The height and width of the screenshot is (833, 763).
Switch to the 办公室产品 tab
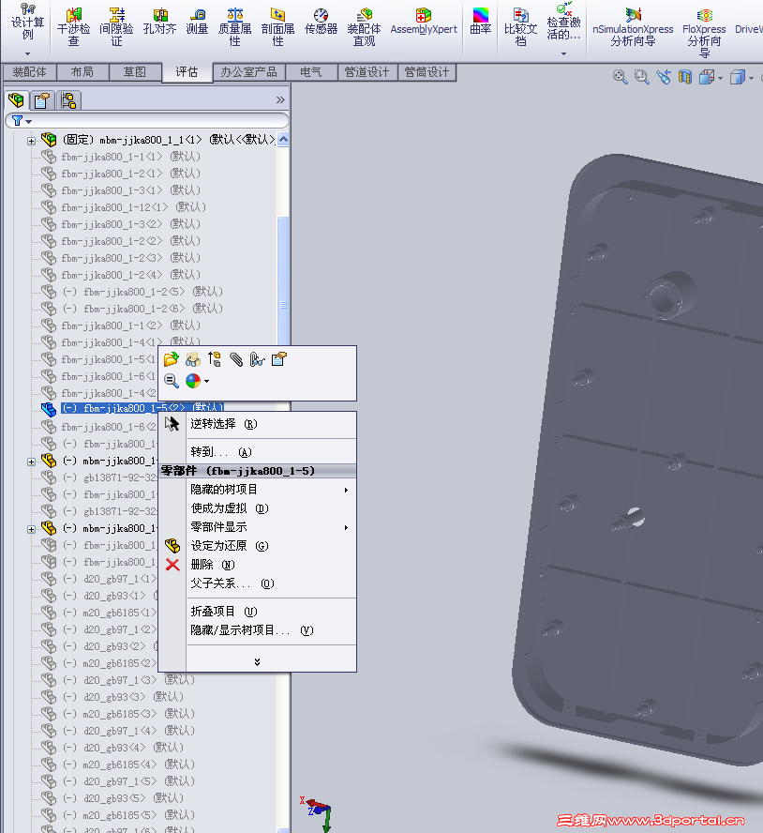pyautogui.click(x=249, y=71)
